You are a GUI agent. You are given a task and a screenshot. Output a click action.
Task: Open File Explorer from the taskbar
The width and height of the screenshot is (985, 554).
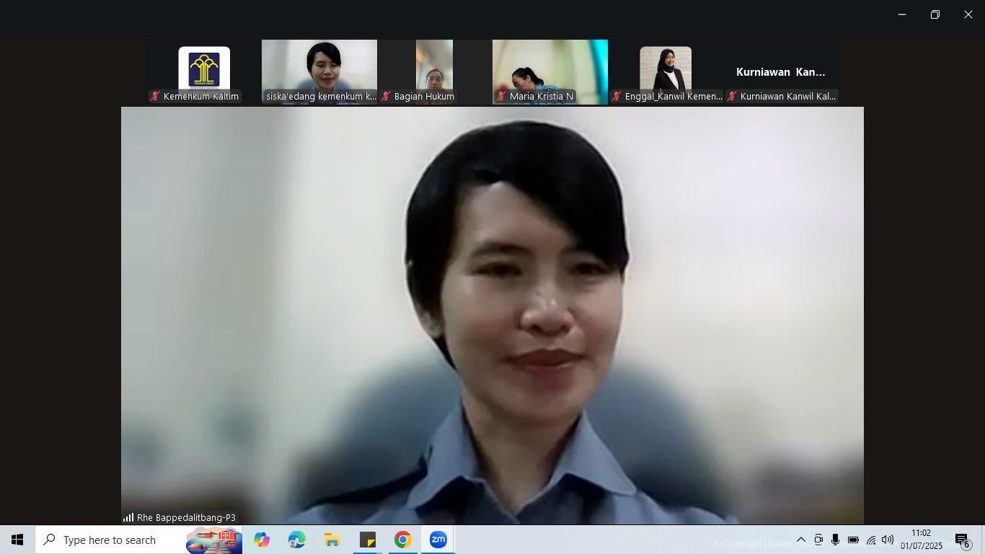point(332,540)
